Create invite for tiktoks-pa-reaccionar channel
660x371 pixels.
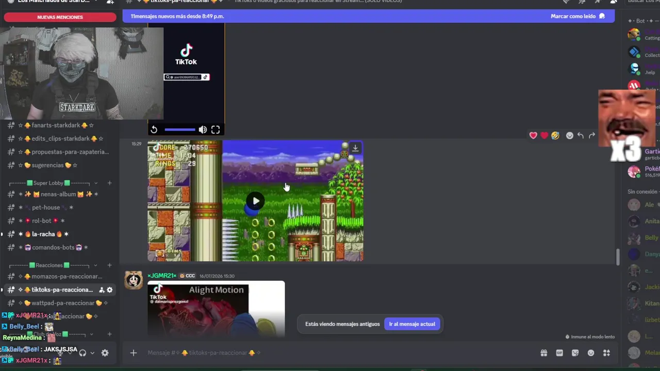tap(102, 290)
